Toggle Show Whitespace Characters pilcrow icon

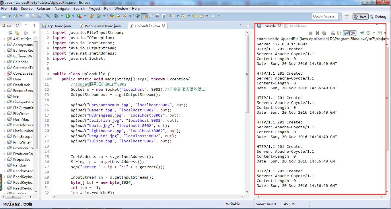coord(164,16)
